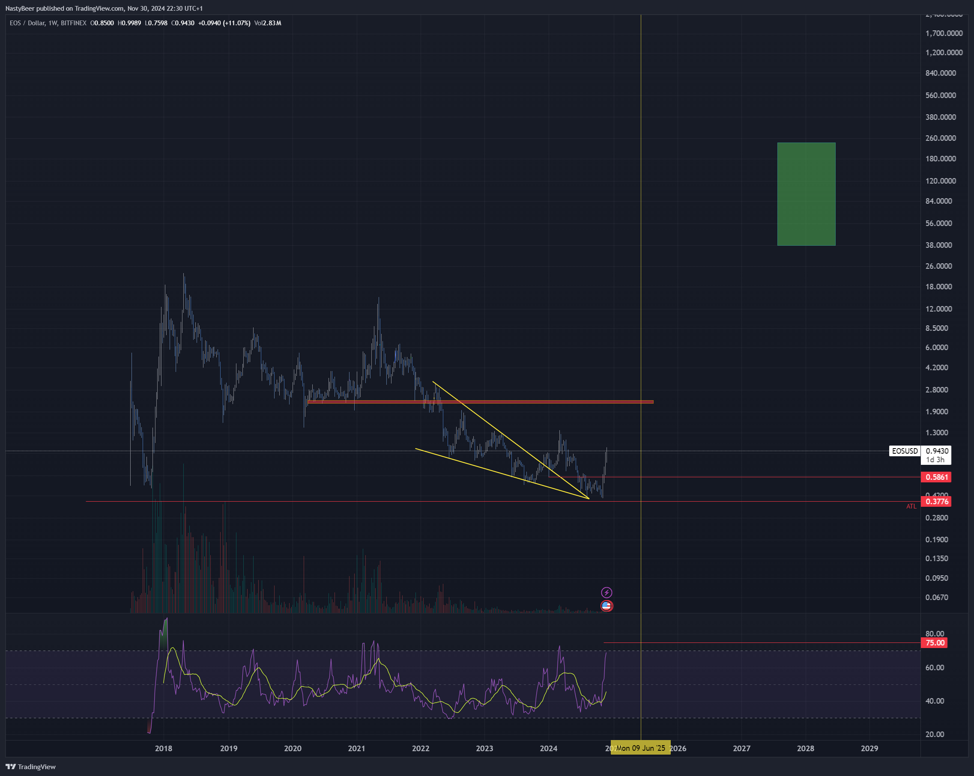The image size is (974, 776).
Task: Click the 38.0000 price axis label
Action: tap(939, 245)
